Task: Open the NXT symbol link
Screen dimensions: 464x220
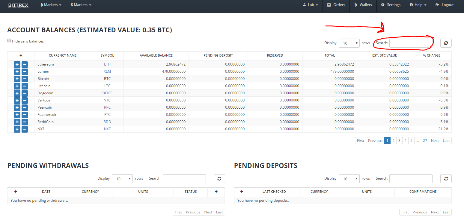Action: click(x=107, y=129)
